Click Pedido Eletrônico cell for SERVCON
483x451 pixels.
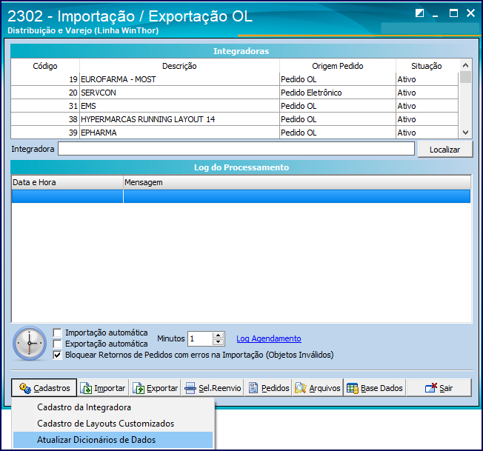(x=338, y=93)
